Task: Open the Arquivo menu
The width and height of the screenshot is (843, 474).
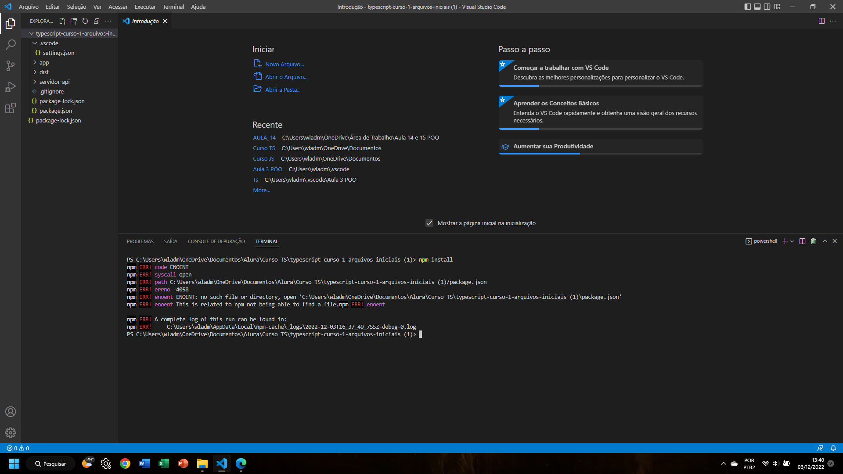Action: tap(29, 7)
